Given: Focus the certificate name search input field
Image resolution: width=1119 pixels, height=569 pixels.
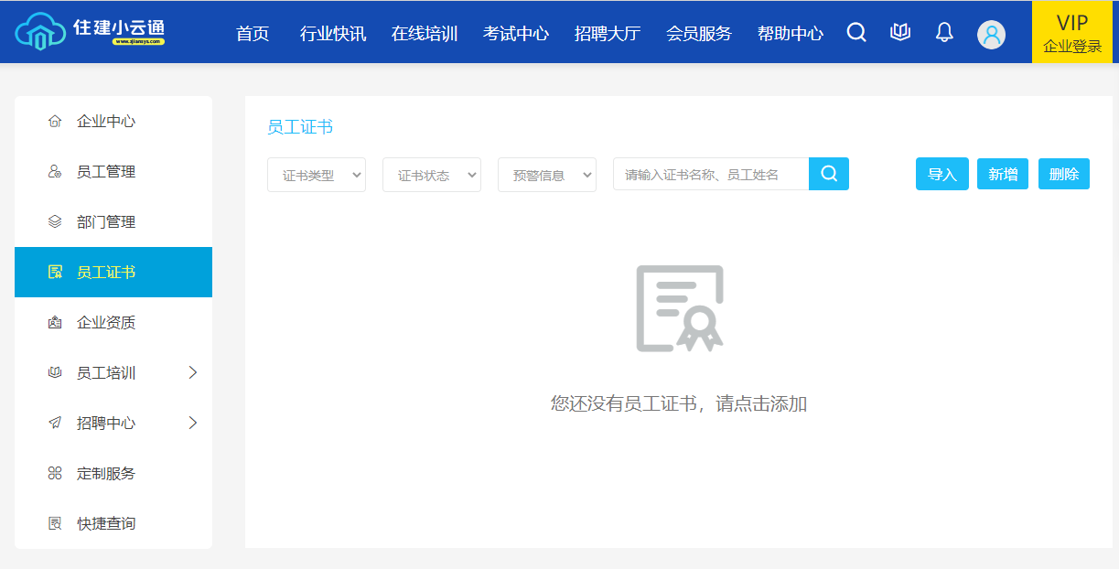Looking at the screenshot, I should click(x=710, y=174).
